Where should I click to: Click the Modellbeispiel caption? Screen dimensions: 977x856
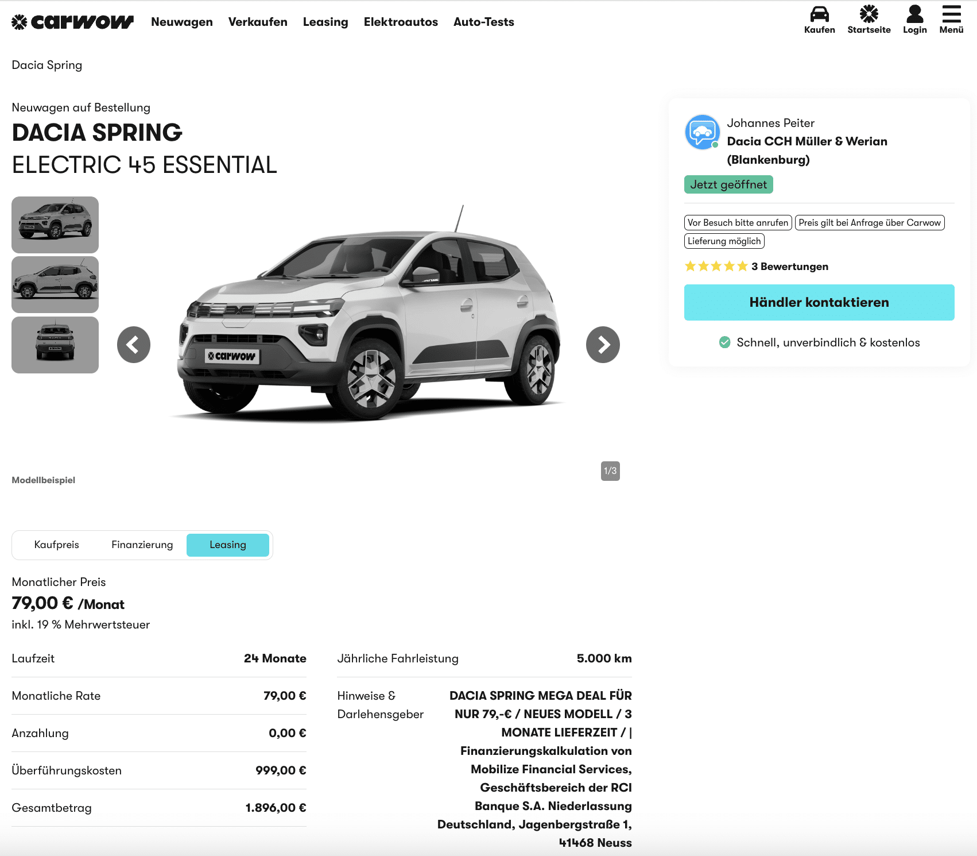pyautogui.click(x=44, y=480)
